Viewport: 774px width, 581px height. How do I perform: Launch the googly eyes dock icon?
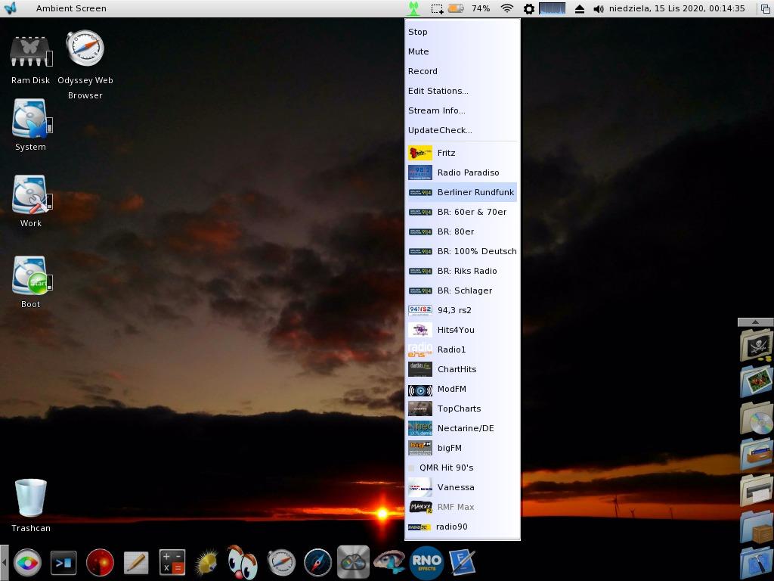point(243,562)
